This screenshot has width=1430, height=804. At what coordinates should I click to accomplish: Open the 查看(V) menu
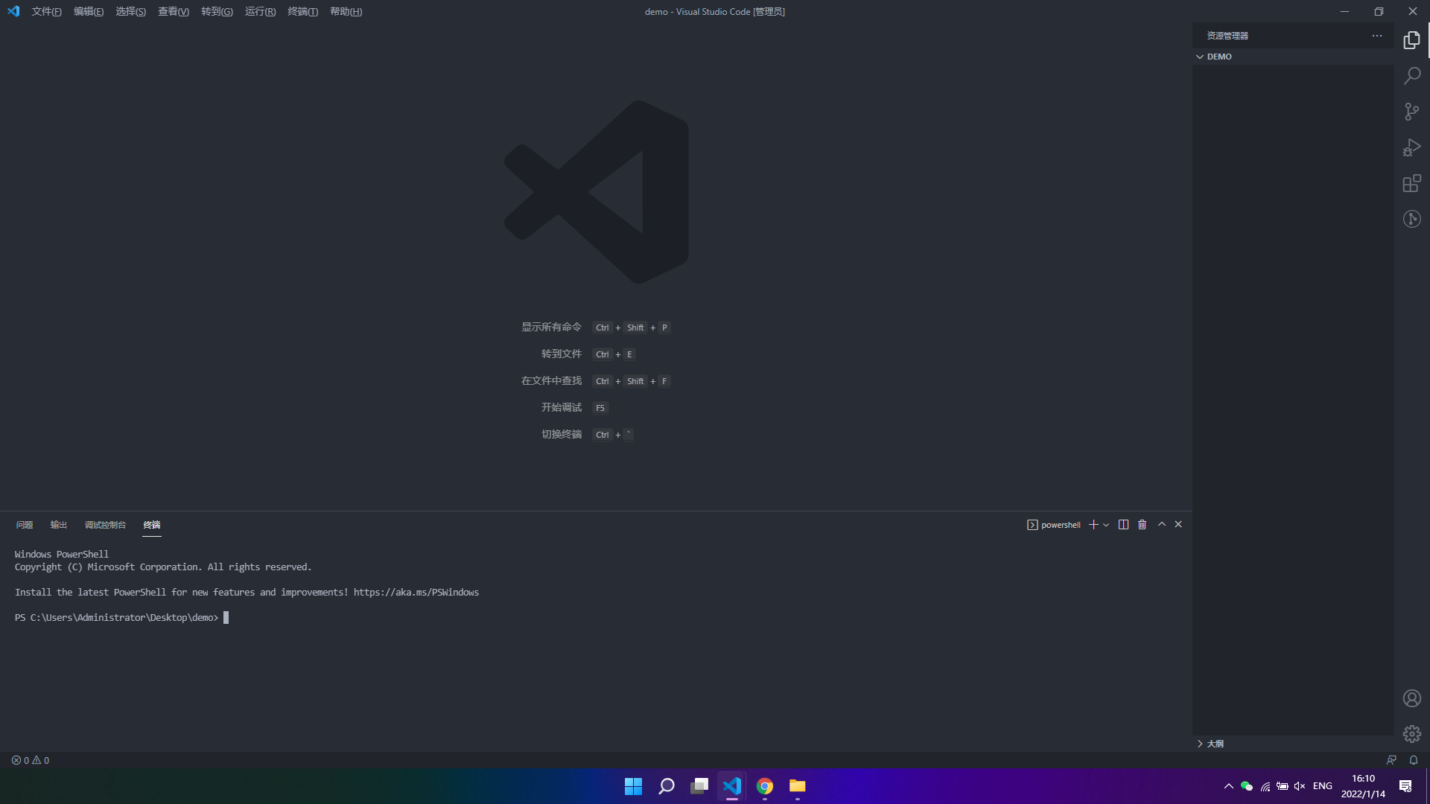pos(174,12)
